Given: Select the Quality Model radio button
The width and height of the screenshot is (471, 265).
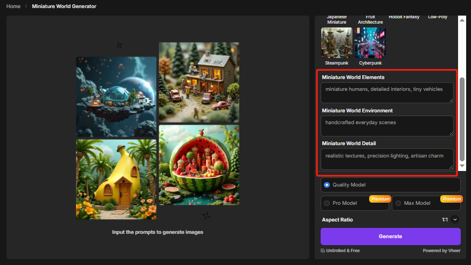Looking at the screenshot, I should tap(327, 185).
